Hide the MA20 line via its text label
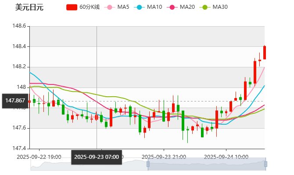Image resolution: width=294 pixels, height=175 pixels. tap(187, 7)
